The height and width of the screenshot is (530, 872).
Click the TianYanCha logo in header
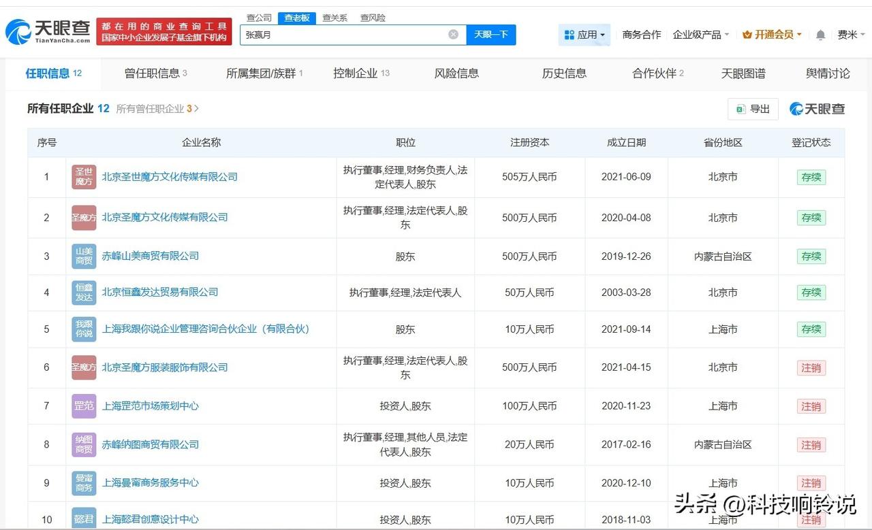48,31
